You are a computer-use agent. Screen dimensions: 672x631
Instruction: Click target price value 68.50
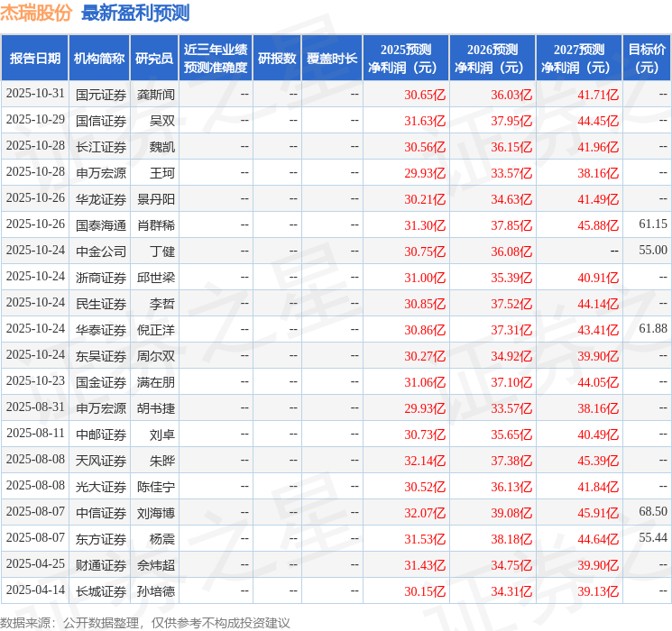pyautogui.click(x=652, y=512)
